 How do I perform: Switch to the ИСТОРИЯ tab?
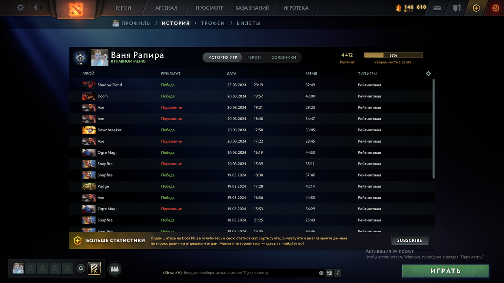176,23
